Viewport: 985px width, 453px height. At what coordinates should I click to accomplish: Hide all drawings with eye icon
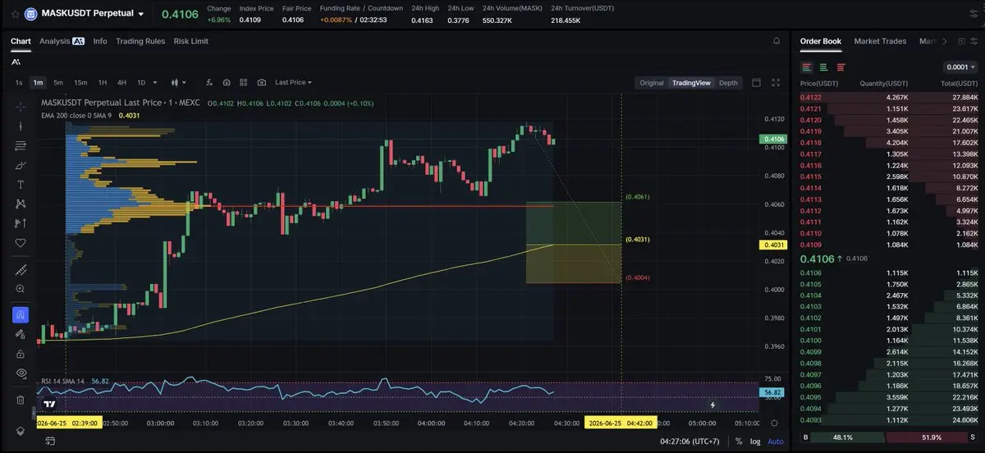[x=21, y=373]
